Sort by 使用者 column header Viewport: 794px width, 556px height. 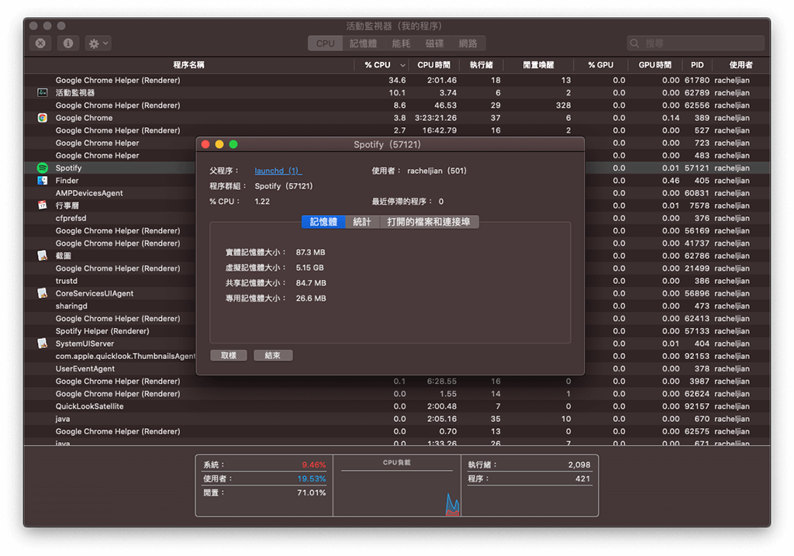coord(740,65)
